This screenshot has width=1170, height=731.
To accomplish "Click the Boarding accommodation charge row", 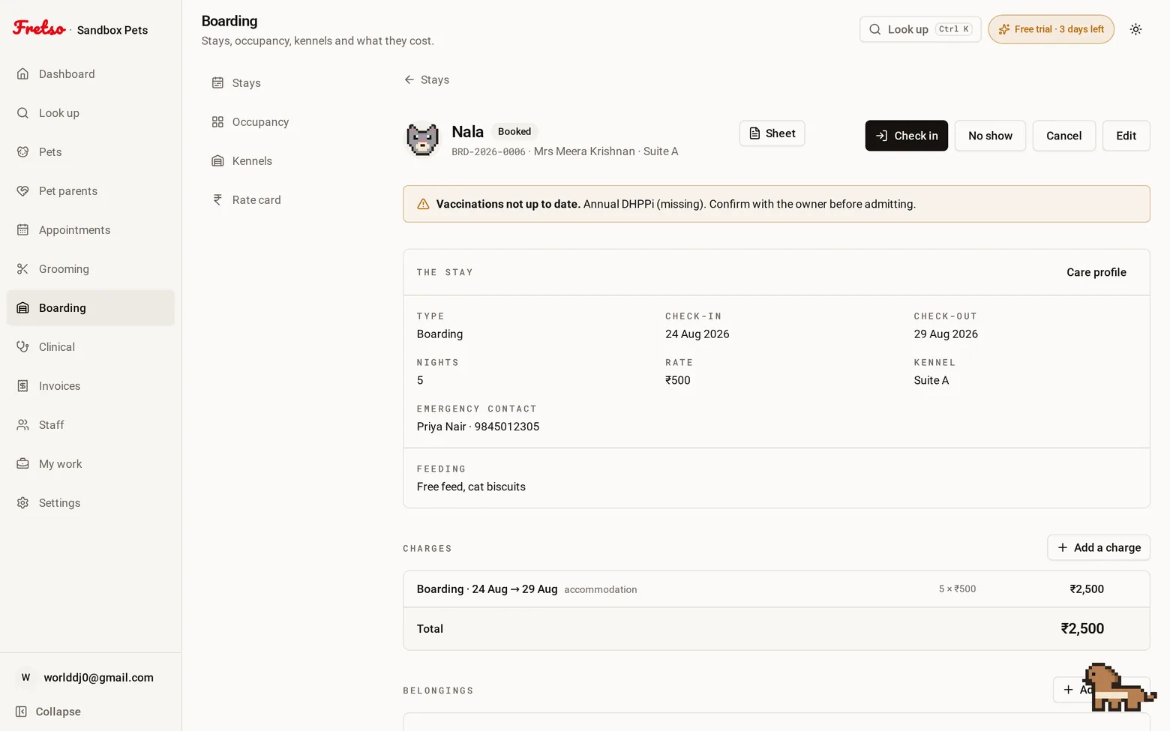I will point(776,589).
